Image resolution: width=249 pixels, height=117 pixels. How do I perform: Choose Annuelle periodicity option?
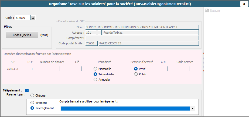click(95, 80)
